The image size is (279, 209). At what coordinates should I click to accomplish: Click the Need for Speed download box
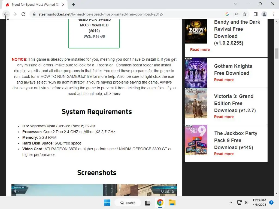(94, 34)
